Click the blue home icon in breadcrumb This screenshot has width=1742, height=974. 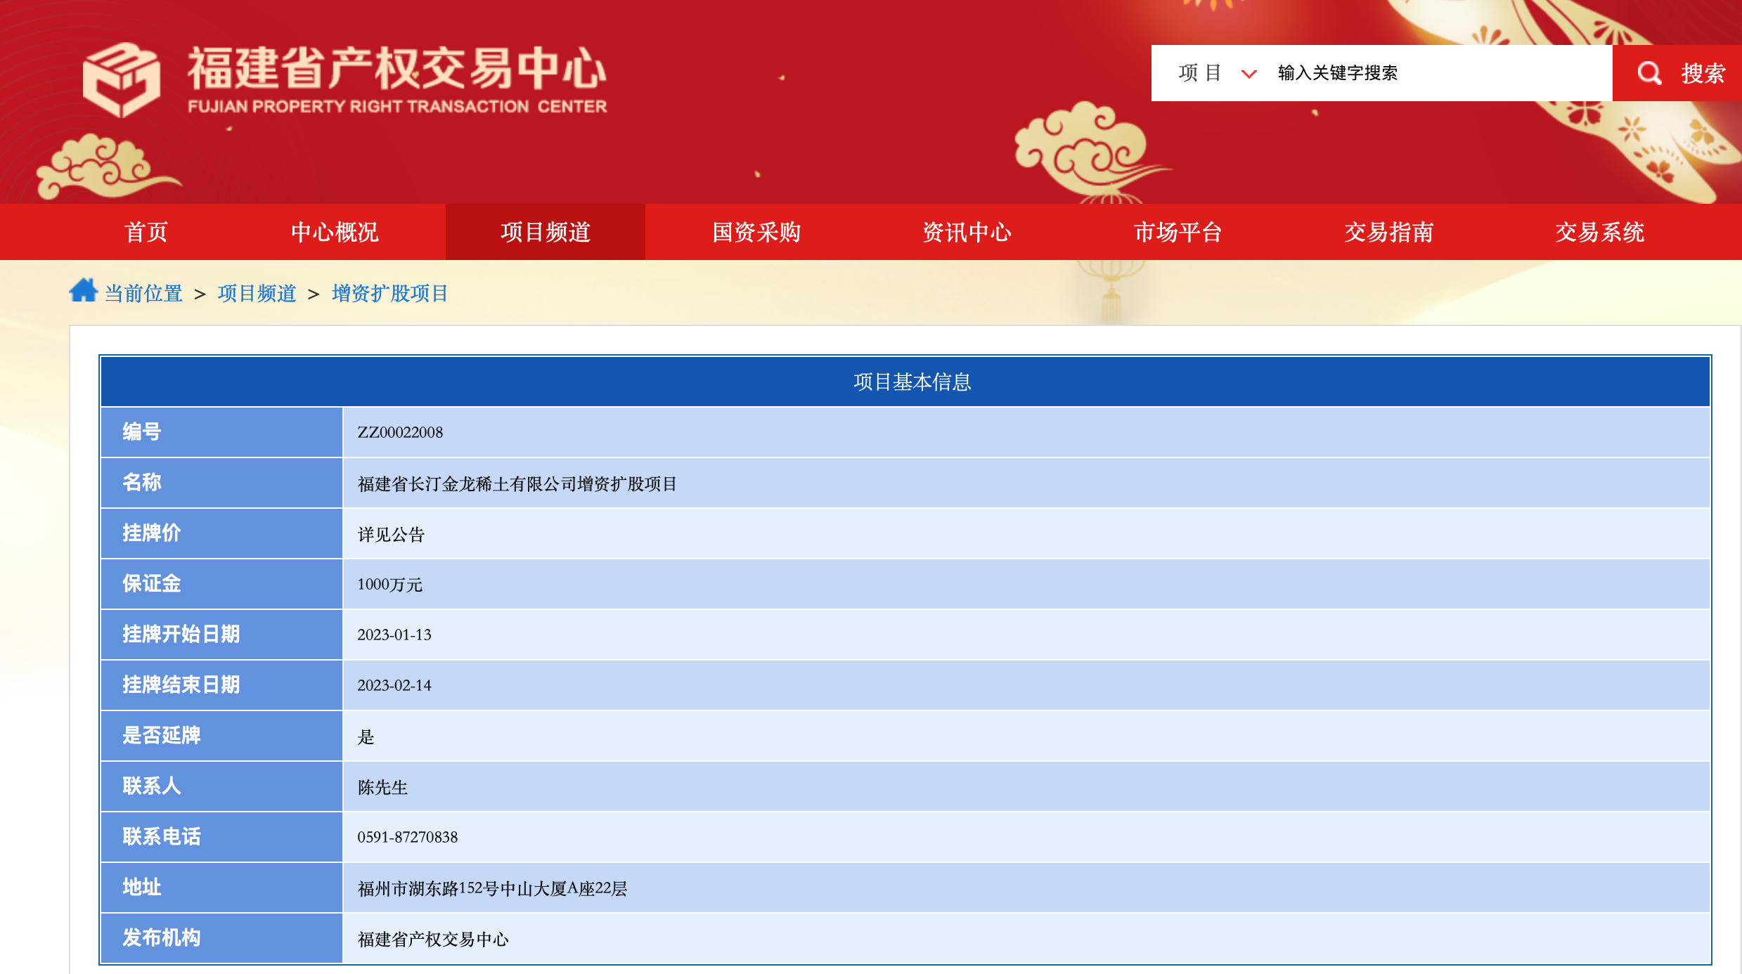83,290
